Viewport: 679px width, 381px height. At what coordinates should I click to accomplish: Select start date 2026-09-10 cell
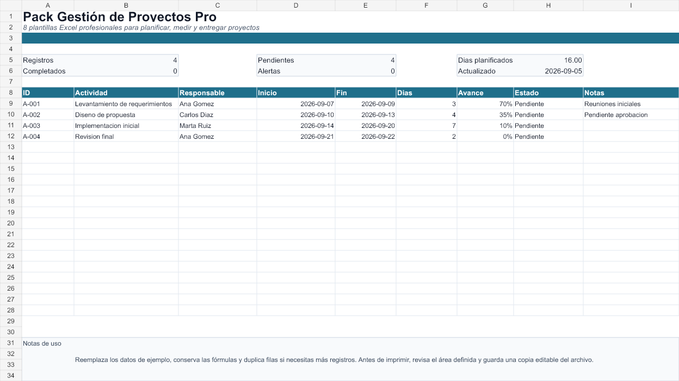pyautogui.click(x=296, y=114)
